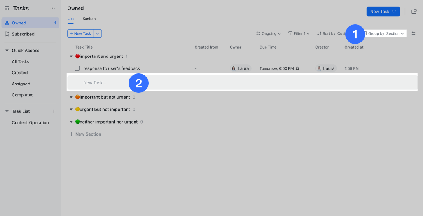Click the red dot on important and urgent
423x216 pixels.
click(x=77, y=56)
